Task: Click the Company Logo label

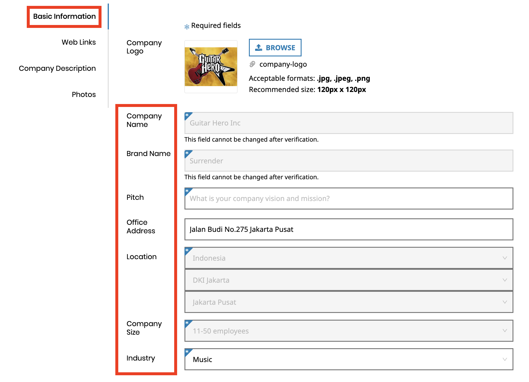Action: pyautogui.click(x=144, y=47)
